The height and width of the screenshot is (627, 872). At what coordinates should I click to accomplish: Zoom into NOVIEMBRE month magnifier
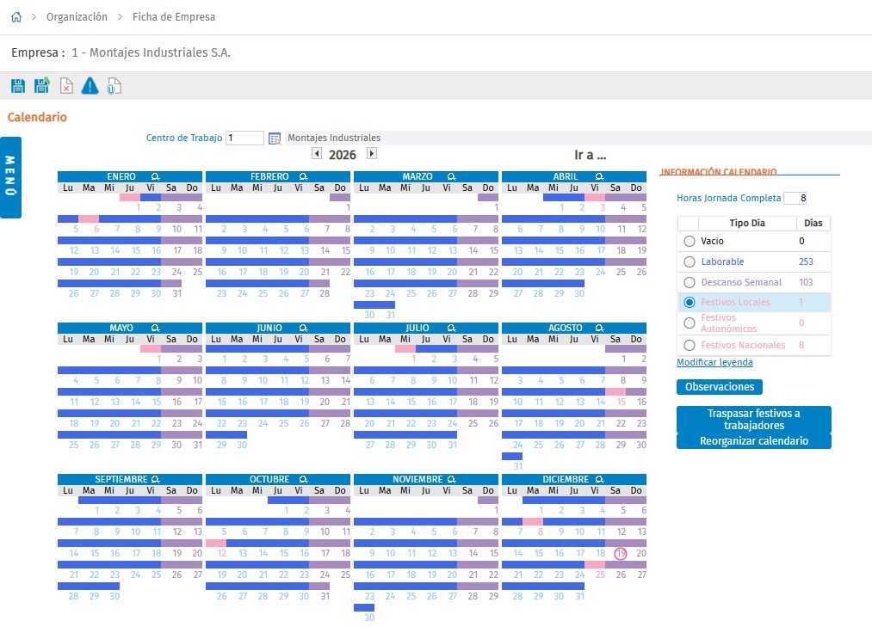tap(451, 479)
